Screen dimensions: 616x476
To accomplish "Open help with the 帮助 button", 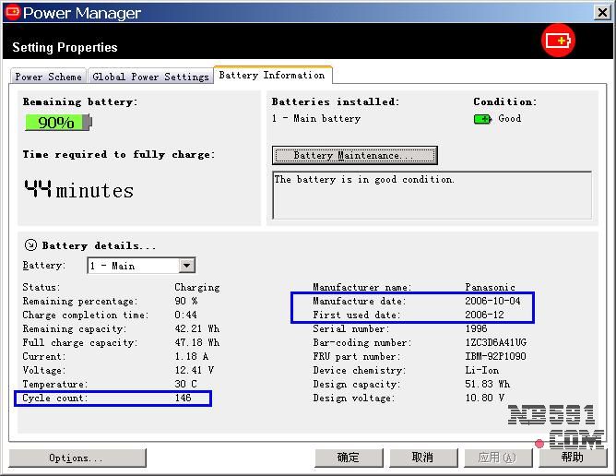I will pyautogui.click(x=572, y=458).
